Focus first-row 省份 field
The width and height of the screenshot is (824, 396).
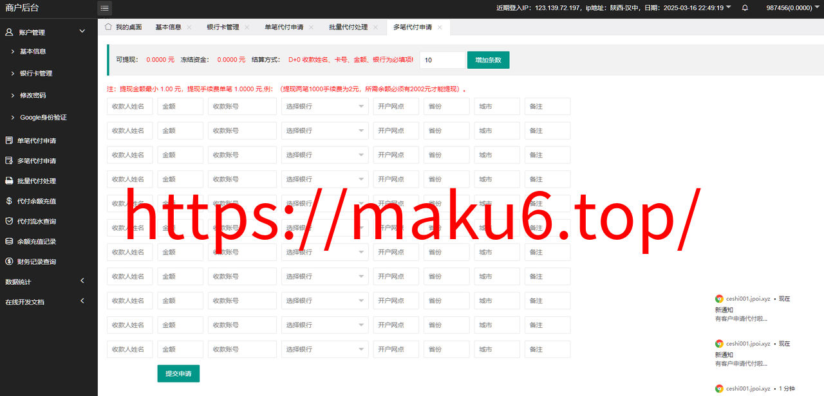click(x=447, y=106)
